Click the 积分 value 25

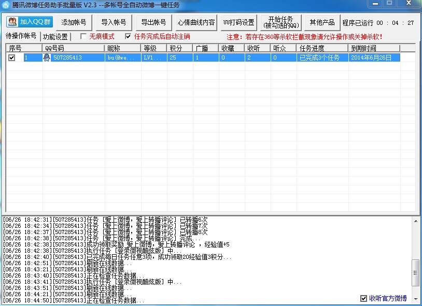pos(180,57)
